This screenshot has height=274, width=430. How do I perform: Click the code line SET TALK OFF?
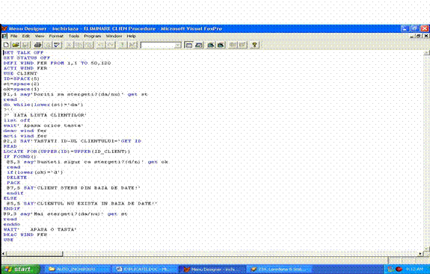[23, 52]
